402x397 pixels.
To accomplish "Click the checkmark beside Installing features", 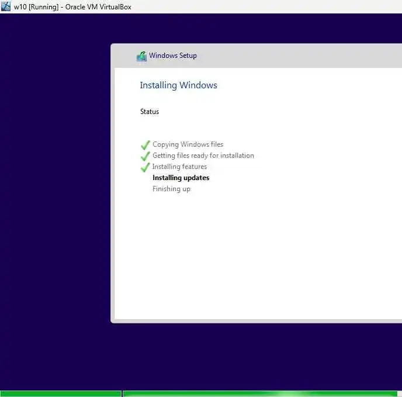I will [x=145, y=167].
